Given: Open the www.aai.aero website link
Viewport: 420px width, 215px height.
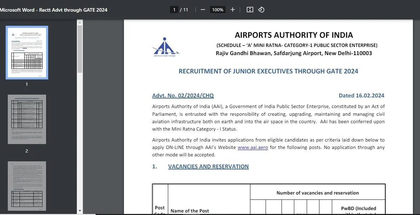Looking at the screenshot, I should [x=252, y=148].
